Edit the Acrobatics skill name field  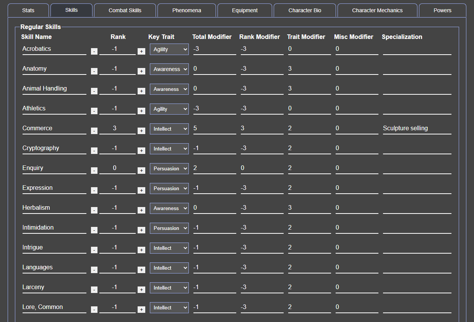(54, 49)
